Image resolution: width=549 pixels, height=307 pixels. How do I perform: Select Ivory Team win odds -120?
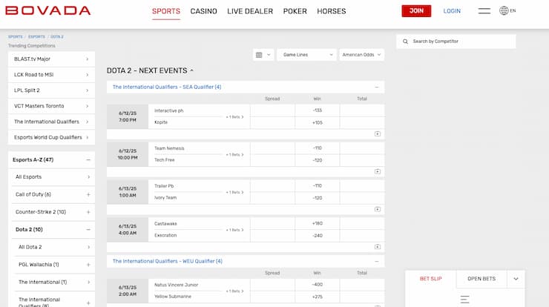click(318, 198)
